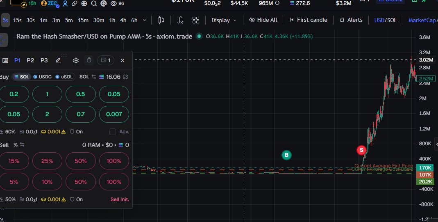
Task: Open the Display dropdown
Action: (x=224, y=20)
